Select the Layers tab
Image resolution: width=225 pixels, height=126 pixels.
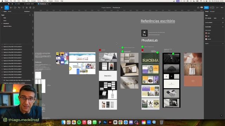pos(5,12)
